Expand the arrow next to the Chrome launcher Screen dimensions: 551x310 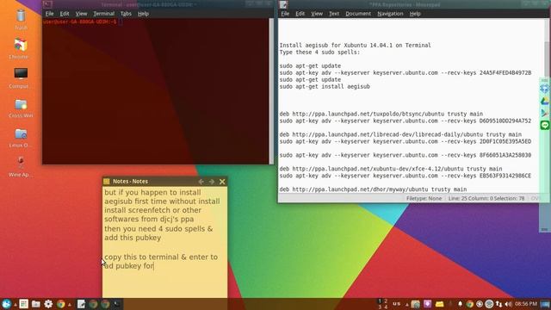pyautogui.click(x=70, y=305)
